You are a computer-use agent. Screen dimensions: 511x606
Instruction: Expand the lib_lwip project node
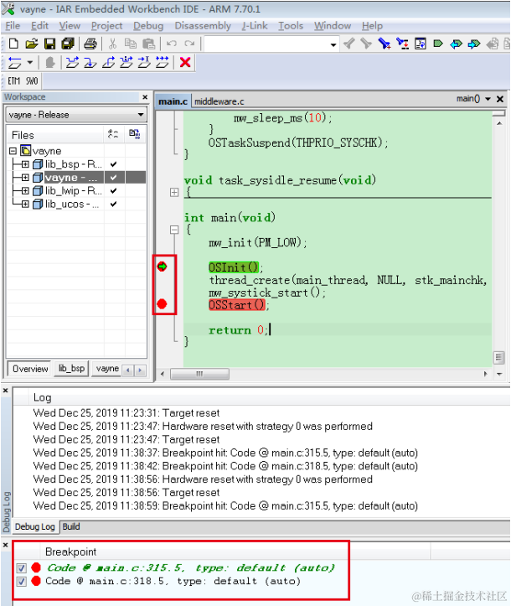click(25, 191)
